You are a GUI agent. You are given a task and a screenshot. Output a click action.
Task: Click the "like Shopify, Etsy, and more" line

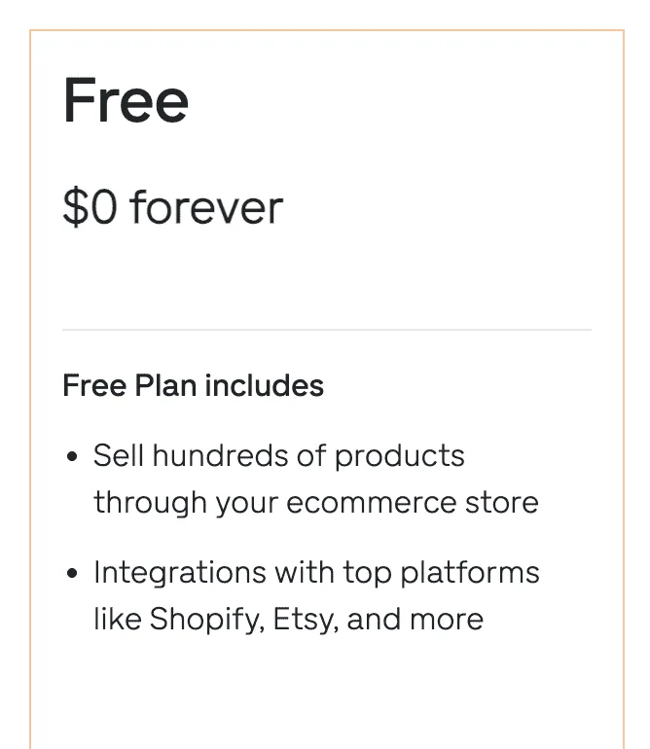[288, 619]
